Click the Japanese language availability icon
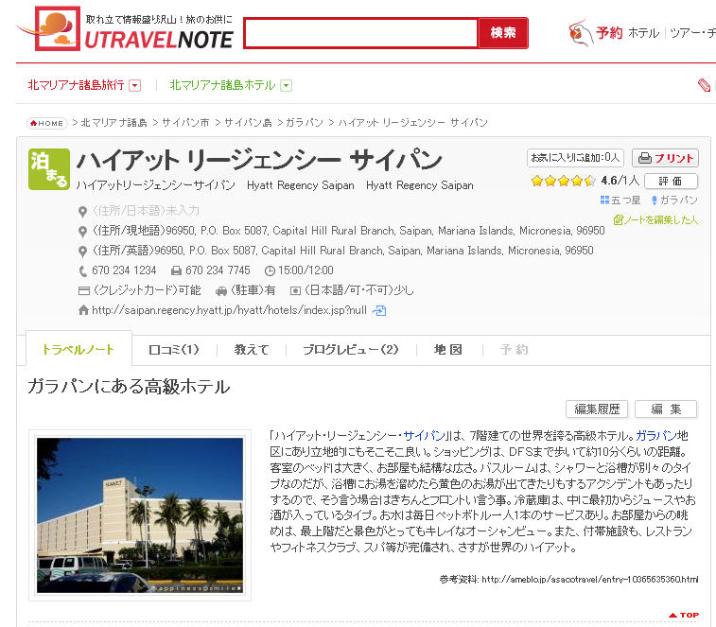 pos(295,290)
